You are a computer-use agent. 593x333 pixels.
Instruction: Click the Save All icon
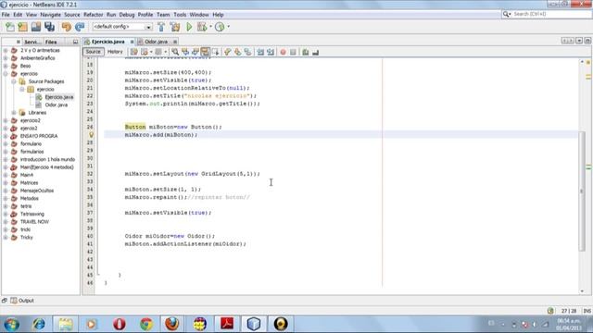[49, 27]
